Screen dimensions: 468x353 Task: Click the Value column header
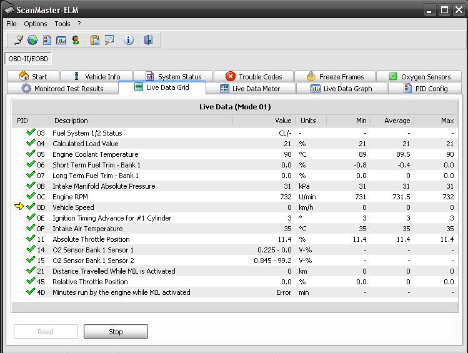click(x=264, y=121)
